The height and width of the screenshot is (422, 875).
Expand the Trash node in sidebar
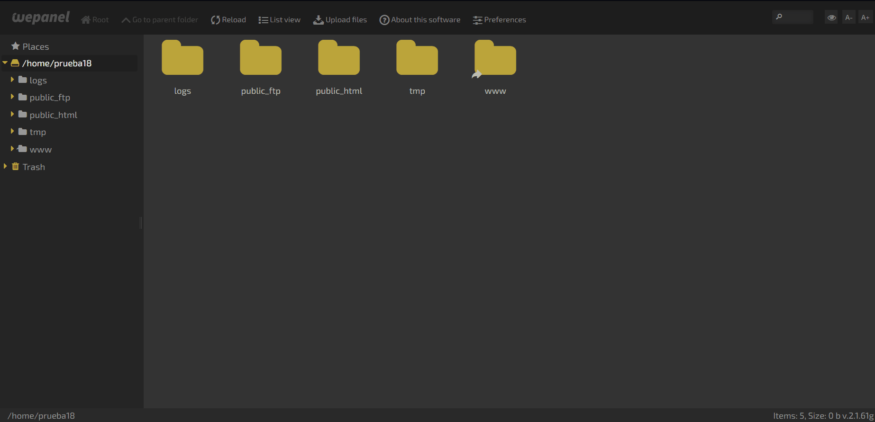(5, 167)
